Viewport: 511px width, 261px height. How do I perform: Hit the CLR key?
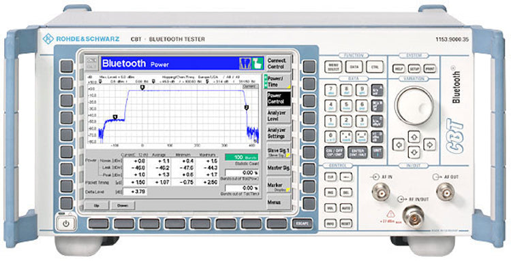tap(330, 177)
